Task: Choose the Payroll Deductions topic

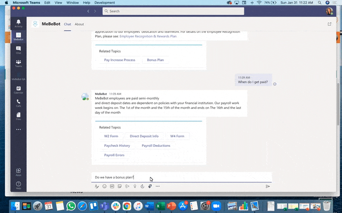Action: [156, 145]
